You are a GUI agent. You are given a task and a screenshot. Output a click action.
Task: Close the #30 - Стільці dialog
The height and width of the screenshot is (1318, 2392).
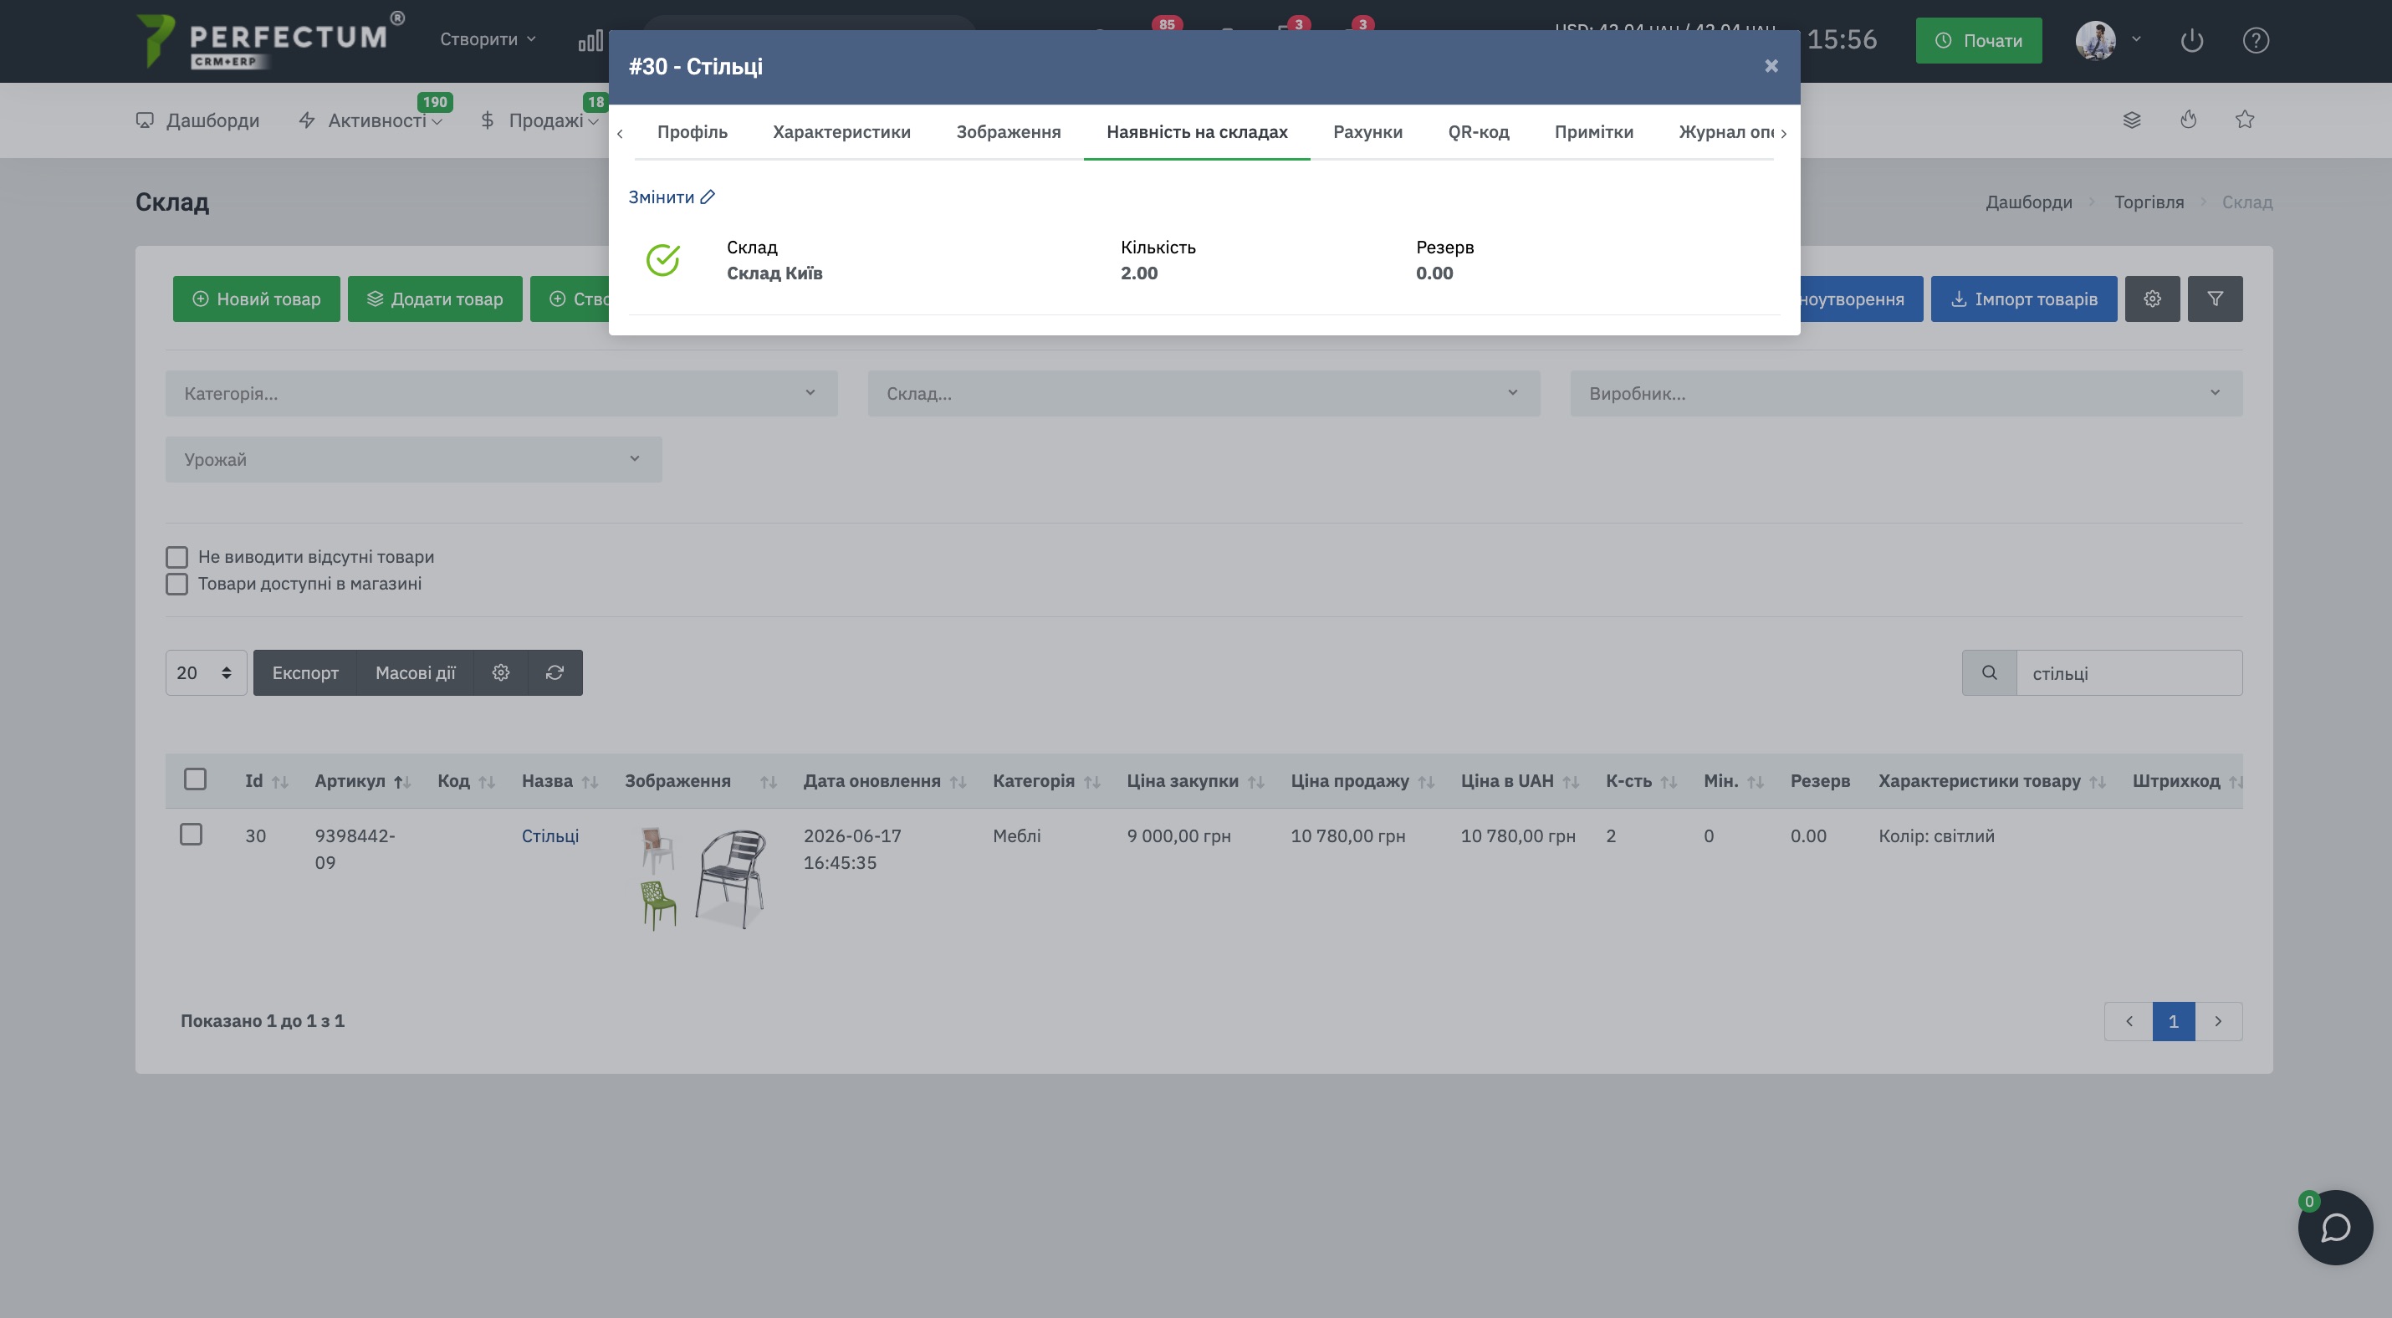(1771, 66)
